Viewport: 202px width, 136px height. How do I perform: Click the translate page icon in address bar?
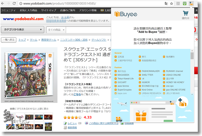click(166, 4)
